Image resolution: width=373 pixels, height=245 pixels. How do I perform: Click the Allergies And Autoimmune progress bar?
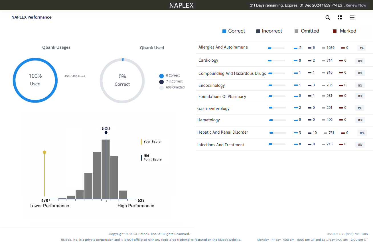pos(276,48)
